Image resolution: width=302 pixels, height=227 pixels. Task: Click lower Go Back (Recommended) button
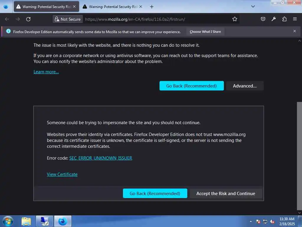pyautogui.click(x=155, y=193)
